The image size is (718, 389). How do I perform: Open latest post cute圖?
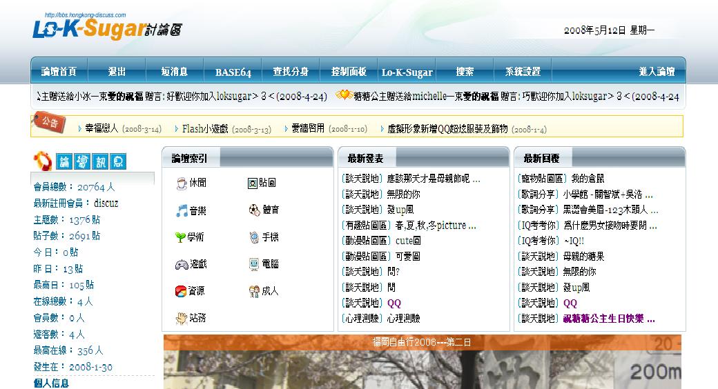pyautogui.click(x=408, y=241)
